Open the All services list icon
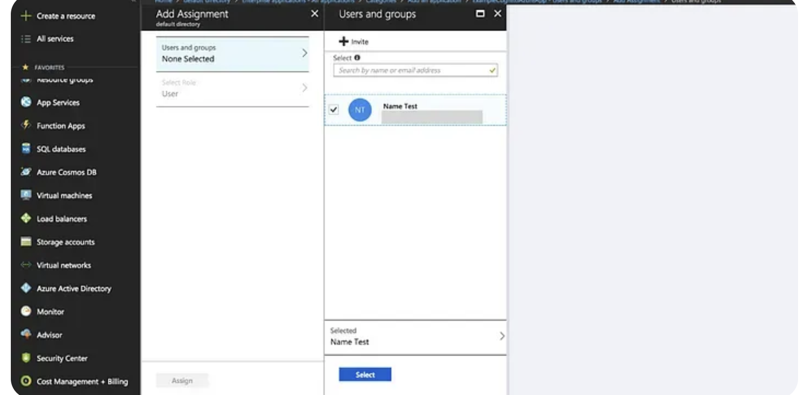The image size is (802, 395). (x=26, y=39)
